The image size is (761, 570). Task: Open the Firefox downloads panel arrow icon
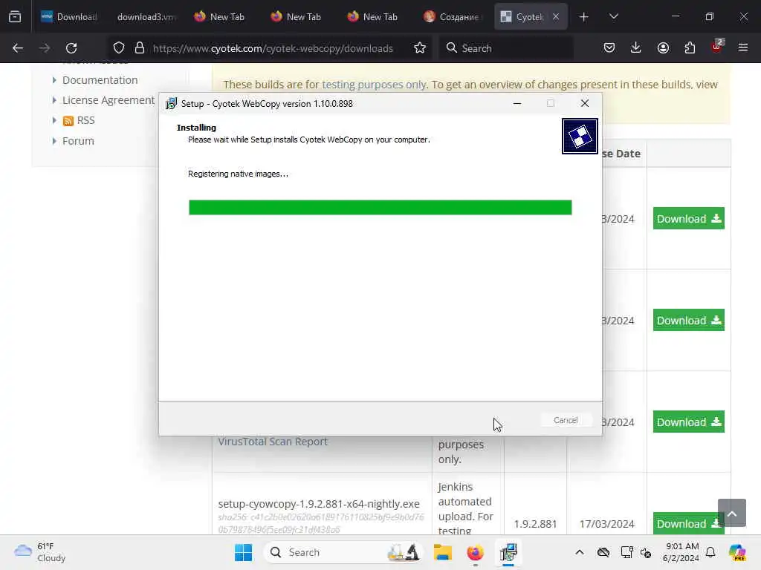tap(636, 48)
